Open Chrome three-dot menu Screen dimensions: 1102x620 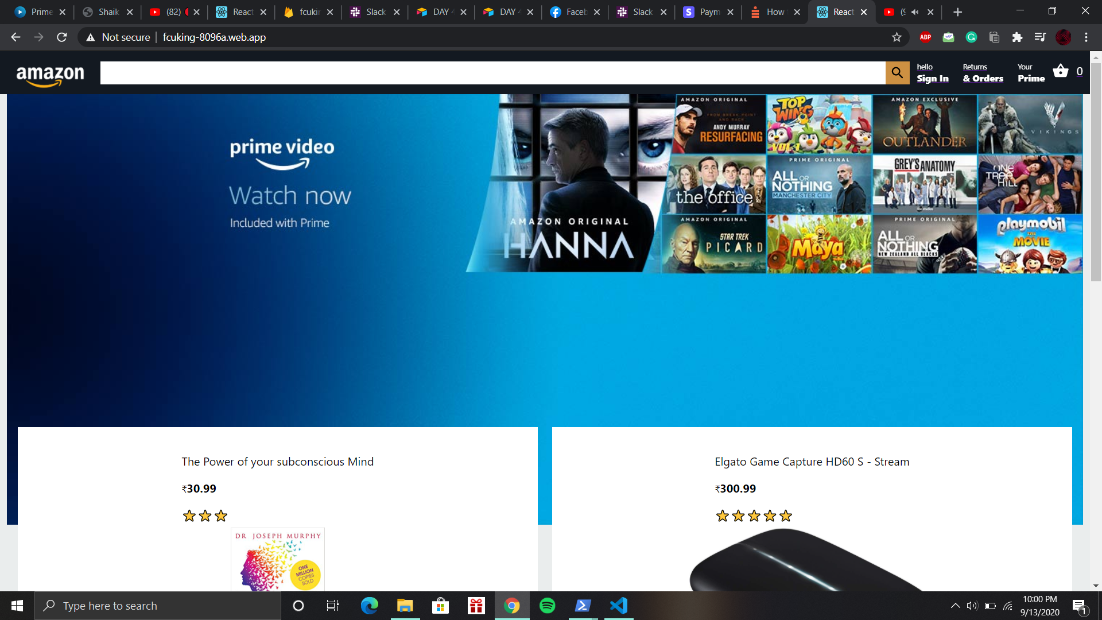[x=1086, y=37]
